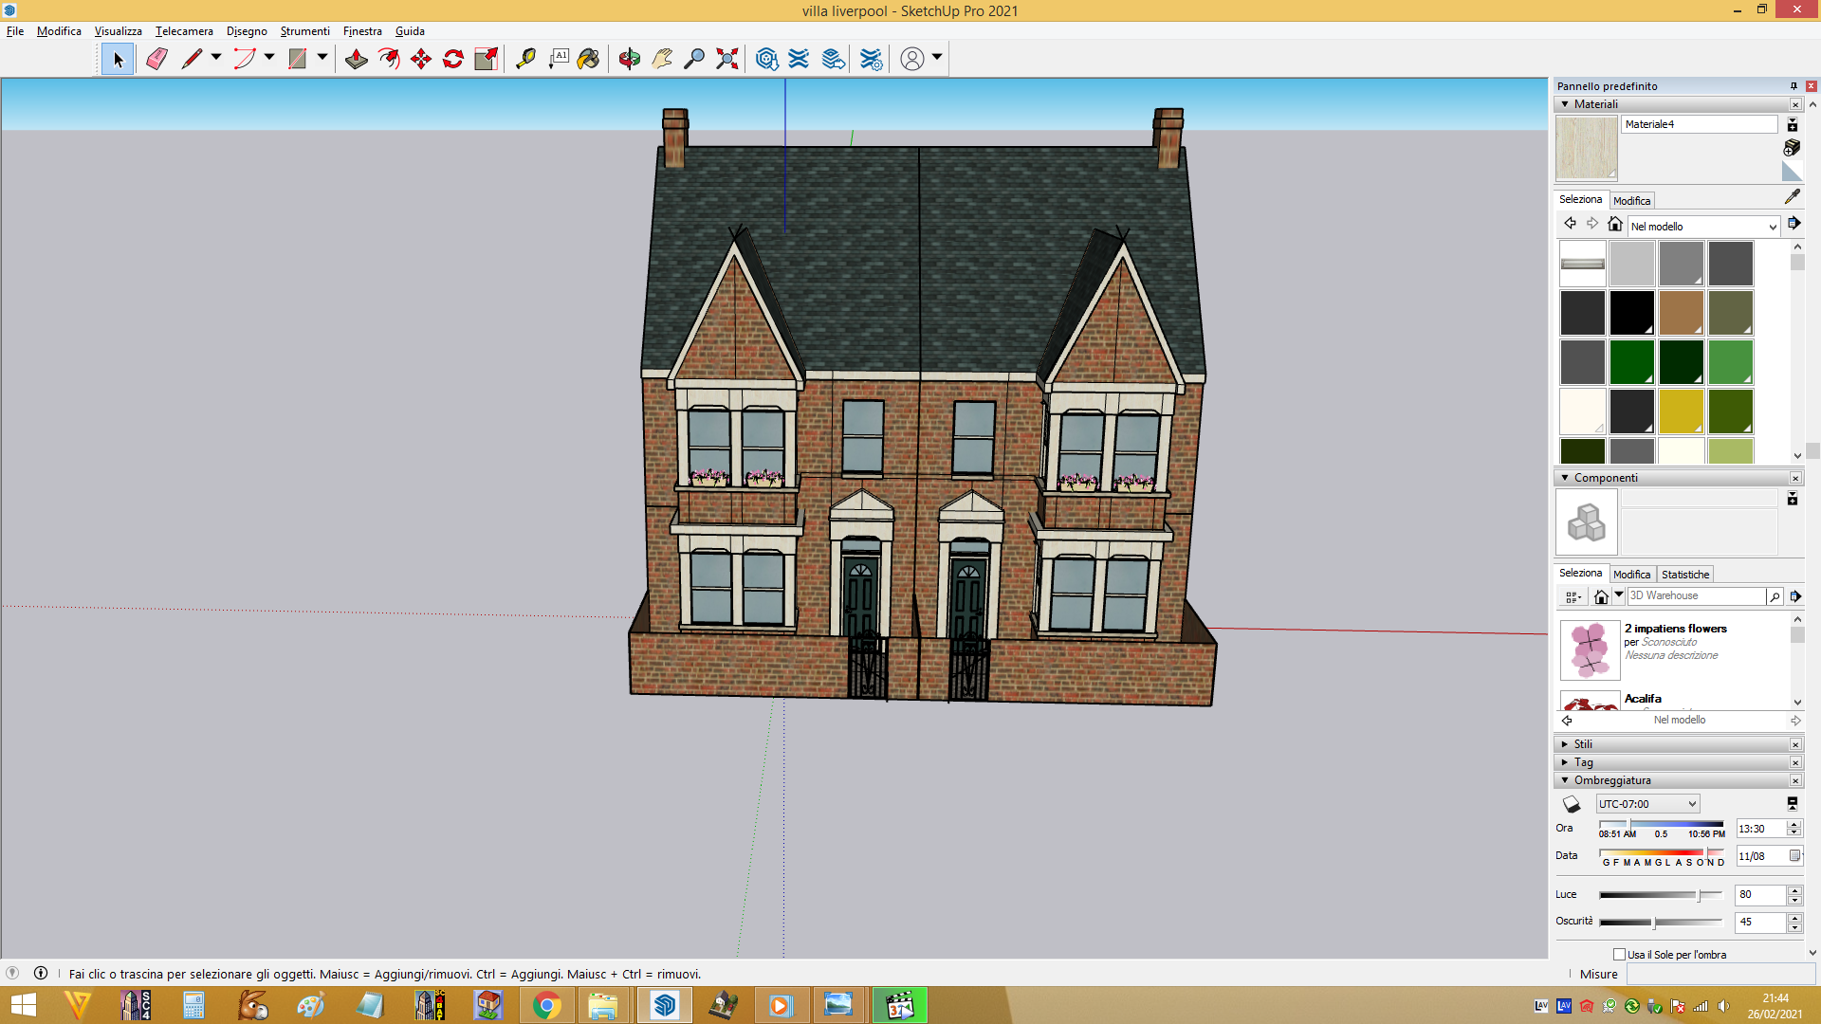The width and height of the screenshot is (1821, 1024).
Task: Activate the Push/Pull tool
Action: tap(357, 59)
